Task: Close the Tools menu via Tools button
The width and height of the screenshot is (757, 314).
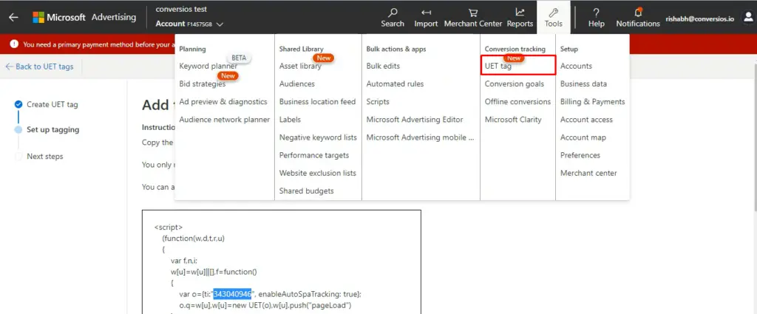Action: point(553,18)
